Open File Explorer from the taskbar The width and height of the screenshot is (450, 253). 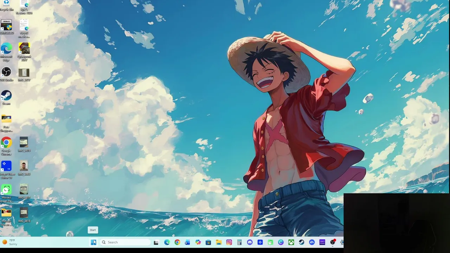click(x=219, y=242)
